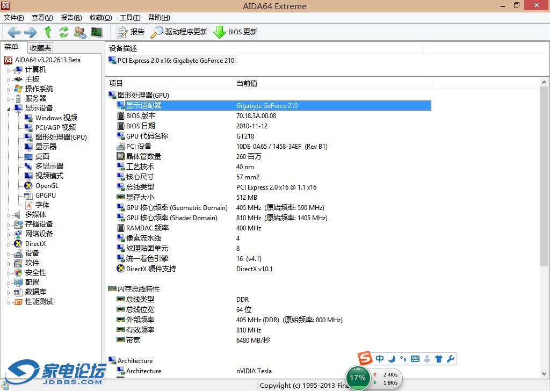Click BIOS 更新 button
Viewport: 550px width, 391px height.
[x=235, y=32]
